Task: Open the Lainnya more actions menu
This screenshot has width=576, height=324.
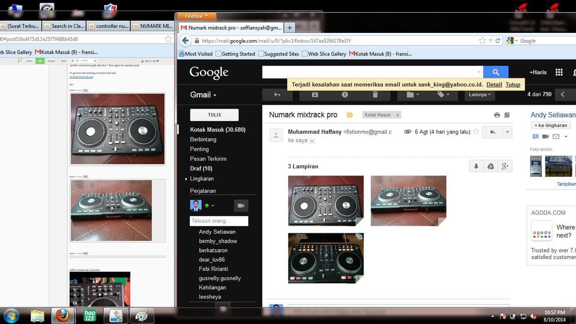Action: 480,94
